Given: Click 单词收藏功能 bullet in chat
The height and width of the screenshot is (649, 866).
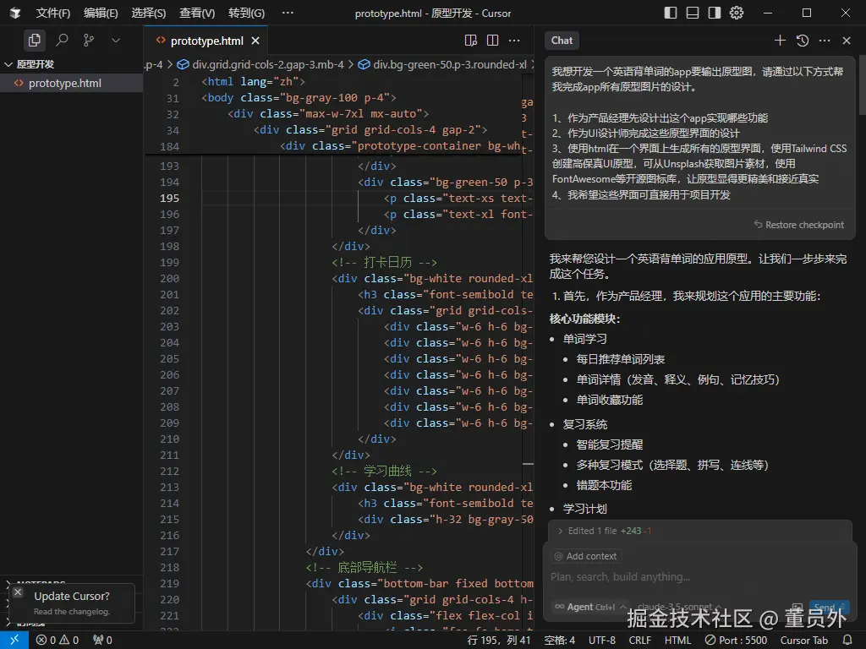Looking at the screenshot, I should [609, 400].
